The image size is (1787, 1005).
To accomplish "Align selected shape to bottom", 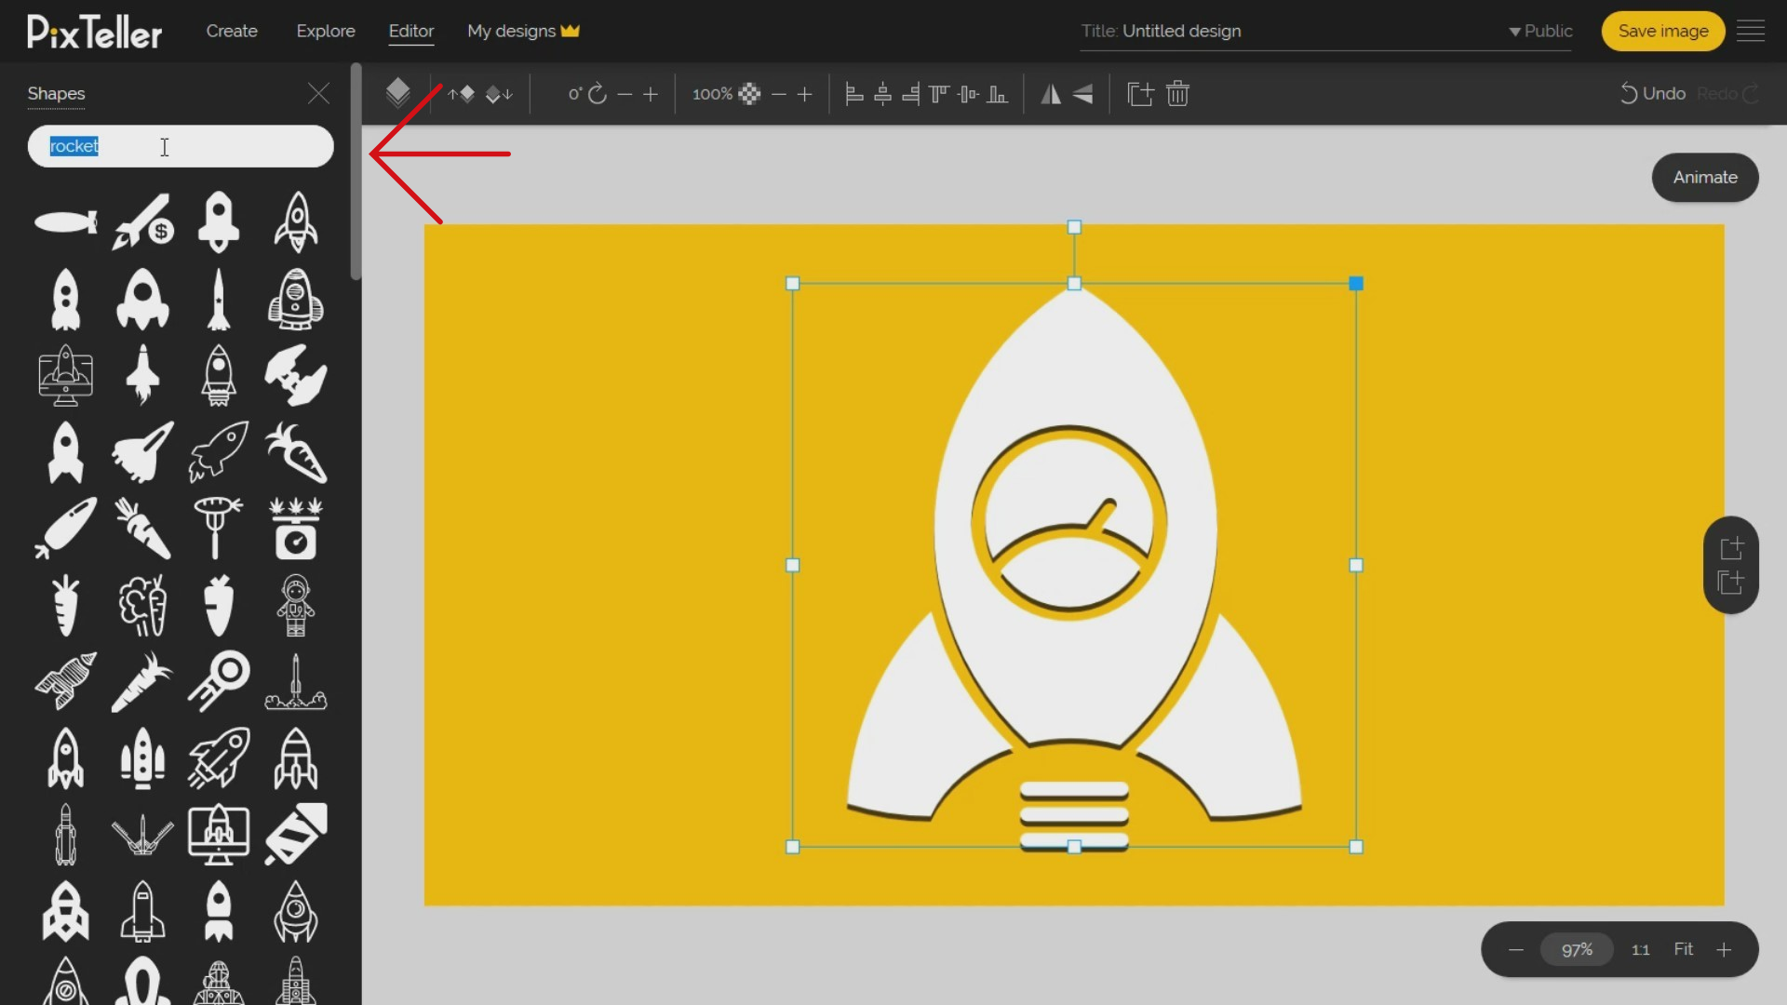I will 997,94.
